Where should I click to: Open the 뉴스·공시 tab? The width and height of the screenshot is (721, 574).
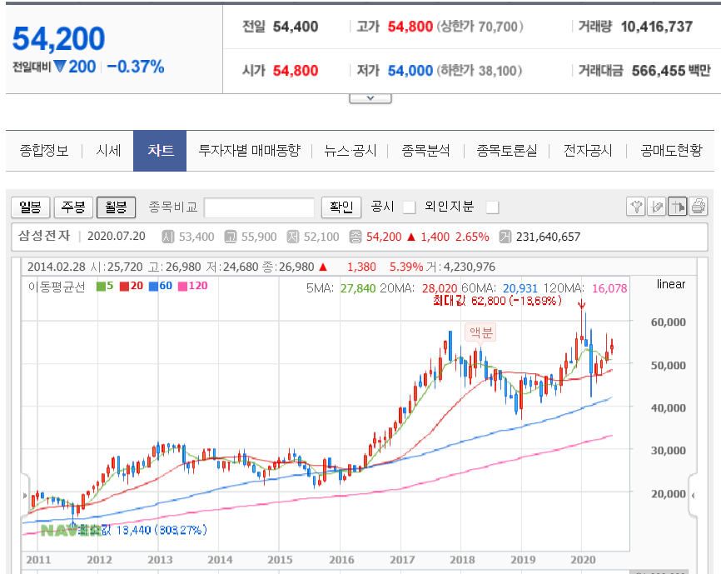(x=350, y=151)
